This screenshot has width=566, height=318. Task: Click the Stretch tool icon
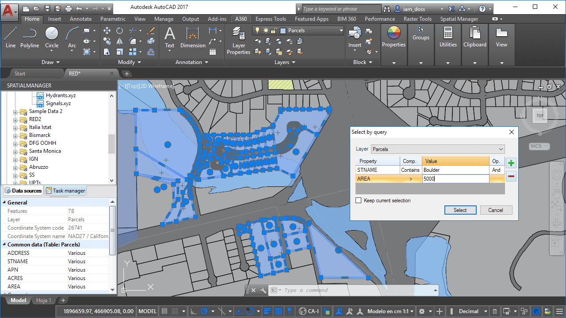[107, 52]
